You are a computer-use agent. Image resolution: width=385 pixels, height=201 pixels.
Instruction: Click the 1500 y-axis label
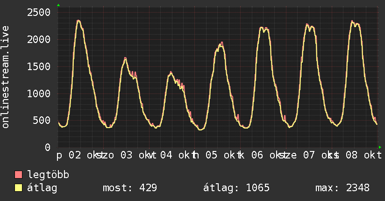pyautogui.click(x=39, y=66)
